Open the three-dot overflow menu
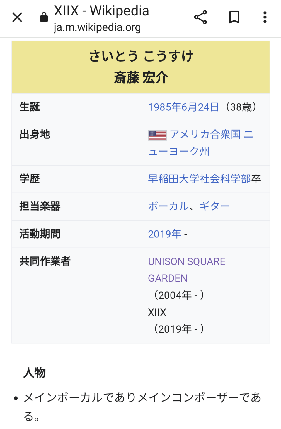Image resolution: width=281 pixels, height=429 pixels. [x=265, y=17]
